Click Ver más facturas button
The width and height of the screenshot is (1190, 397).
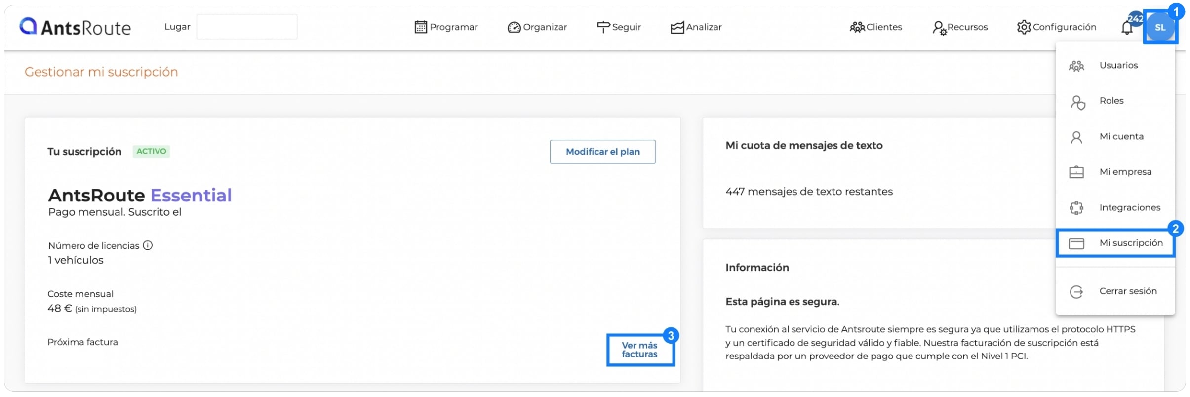click(x=640, y=350)
